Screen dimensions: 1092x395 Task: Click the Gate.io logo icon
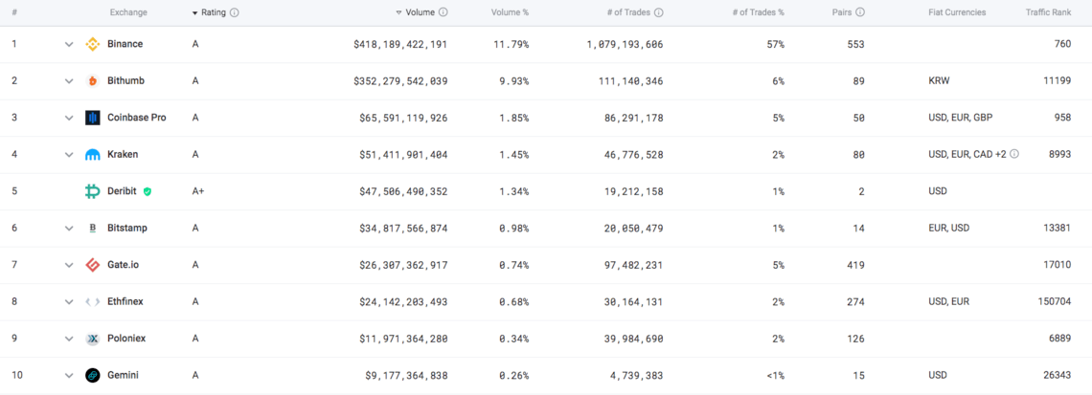coord(93,265)
